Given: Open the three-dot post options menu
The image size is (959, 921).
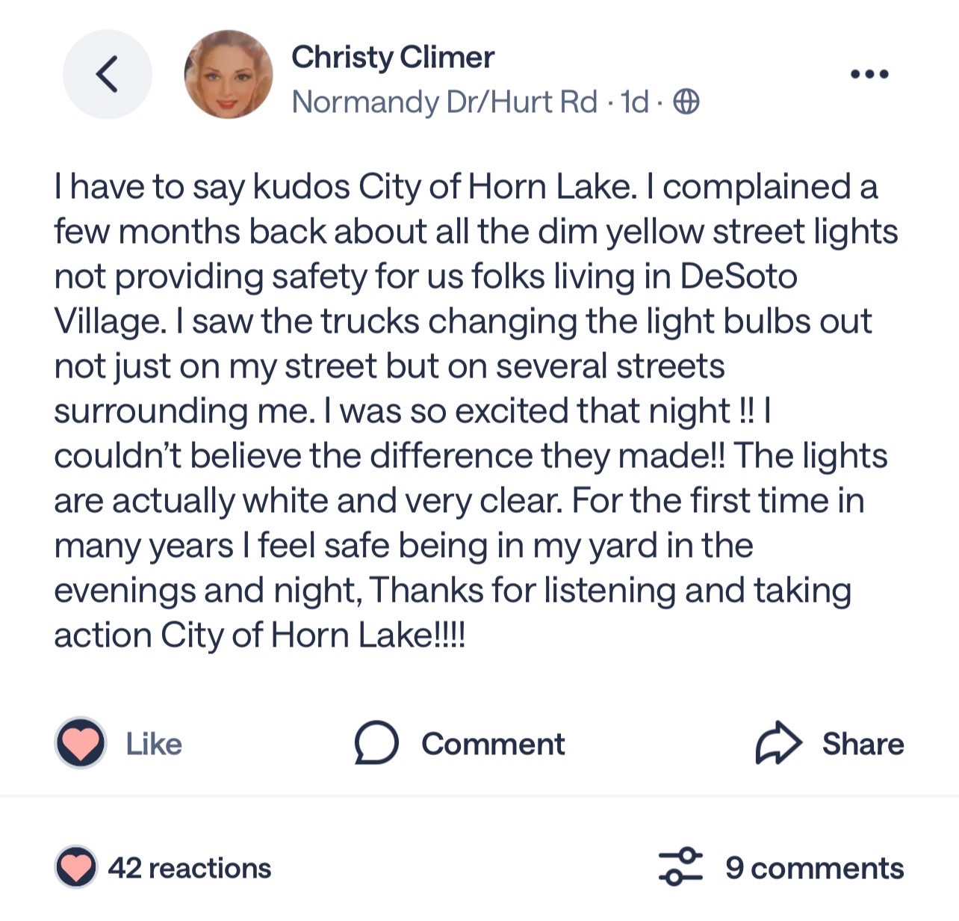Looking at the screenshot, I should coord(869,74).
